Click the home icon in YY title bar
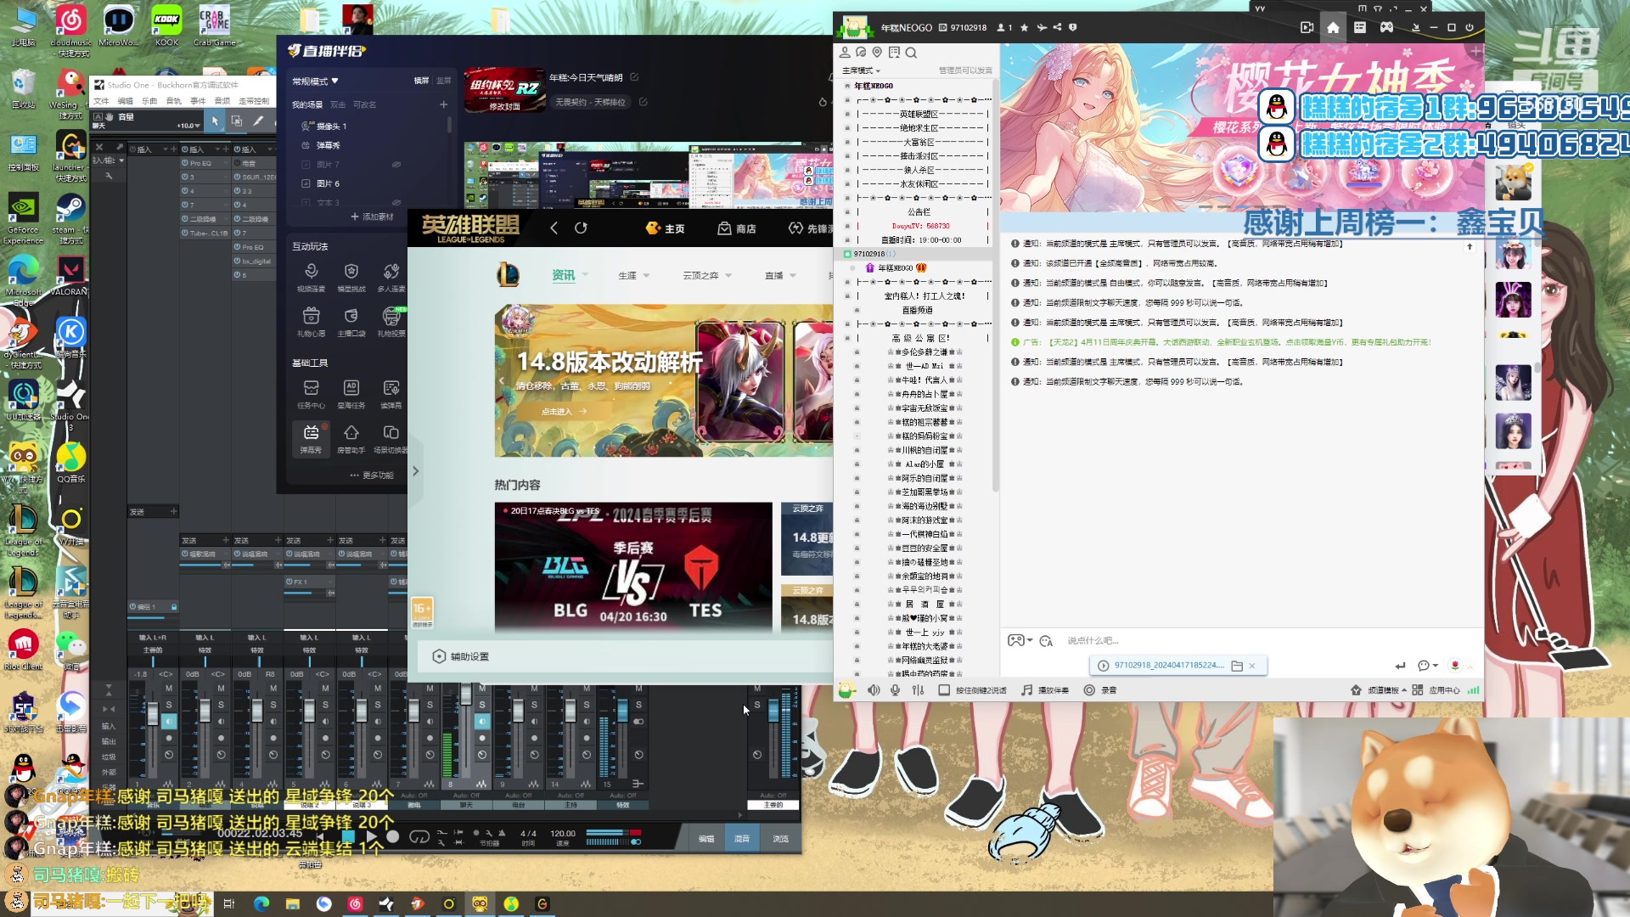Screen dimensions: 1630x917 [1333, 27]
